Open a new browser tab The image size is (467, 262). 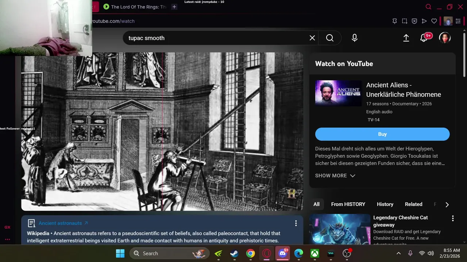[x=174, y=7]
